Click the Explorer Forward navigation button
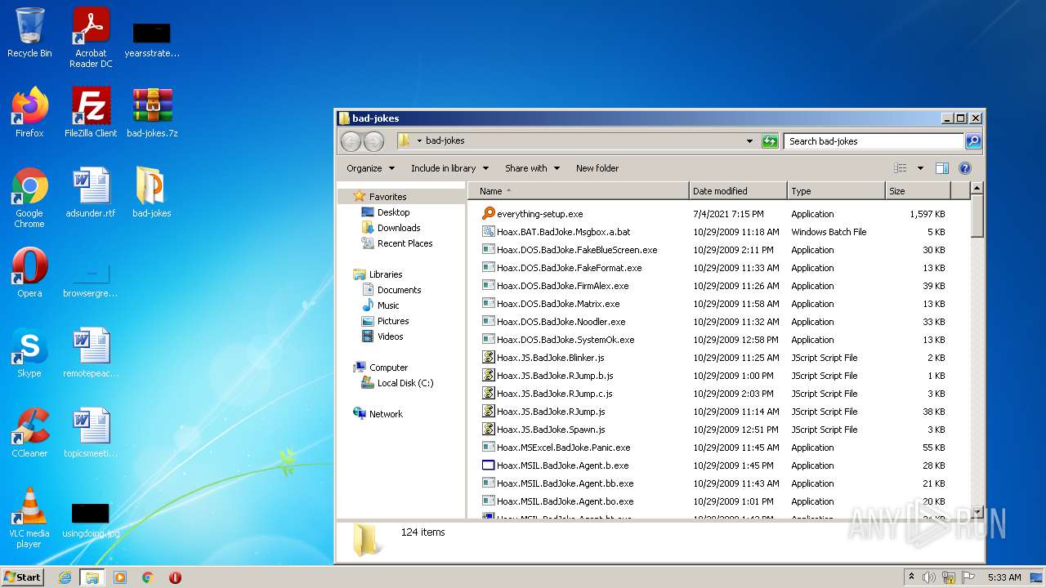The width and height of the screenshot is (1046, 588). pyautogui.click(x=373, y=141)
